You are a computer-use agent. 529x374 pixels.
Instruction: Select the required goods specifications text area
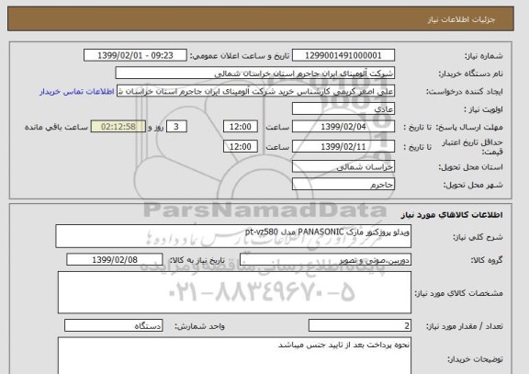(234, 292)
